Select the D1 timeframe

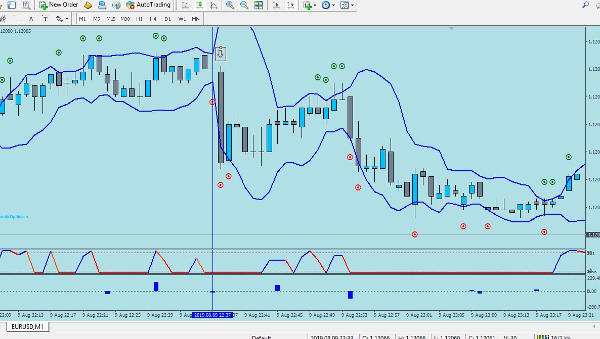[x=167, y=19]
